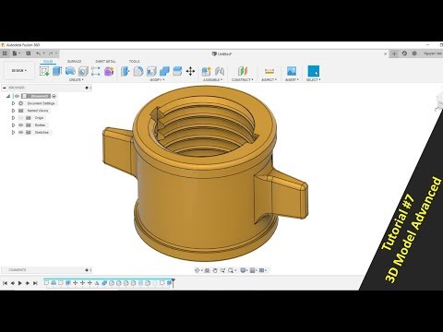Step forward one timeline feature
Image resolution: width=443 pixels, height=332 pixels.
(28, 283)
